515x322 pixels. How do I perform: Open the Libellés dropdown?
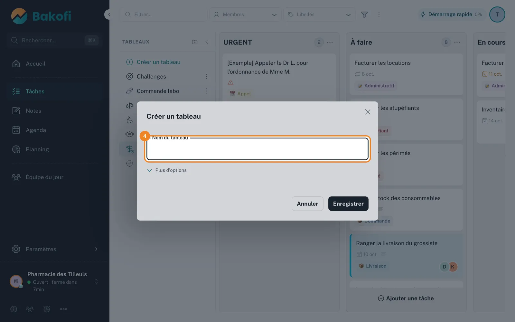[319, 14]
